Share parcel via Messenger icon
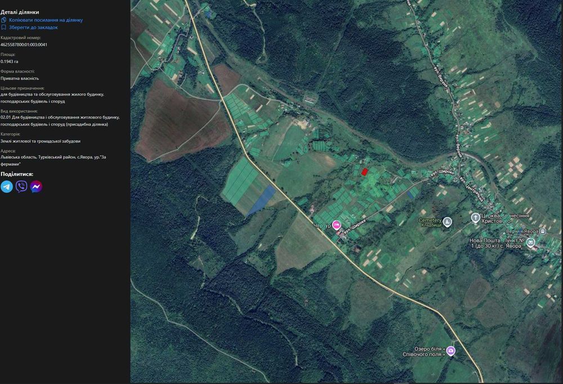Screen dimensions: 563x384 click(36, 187)
